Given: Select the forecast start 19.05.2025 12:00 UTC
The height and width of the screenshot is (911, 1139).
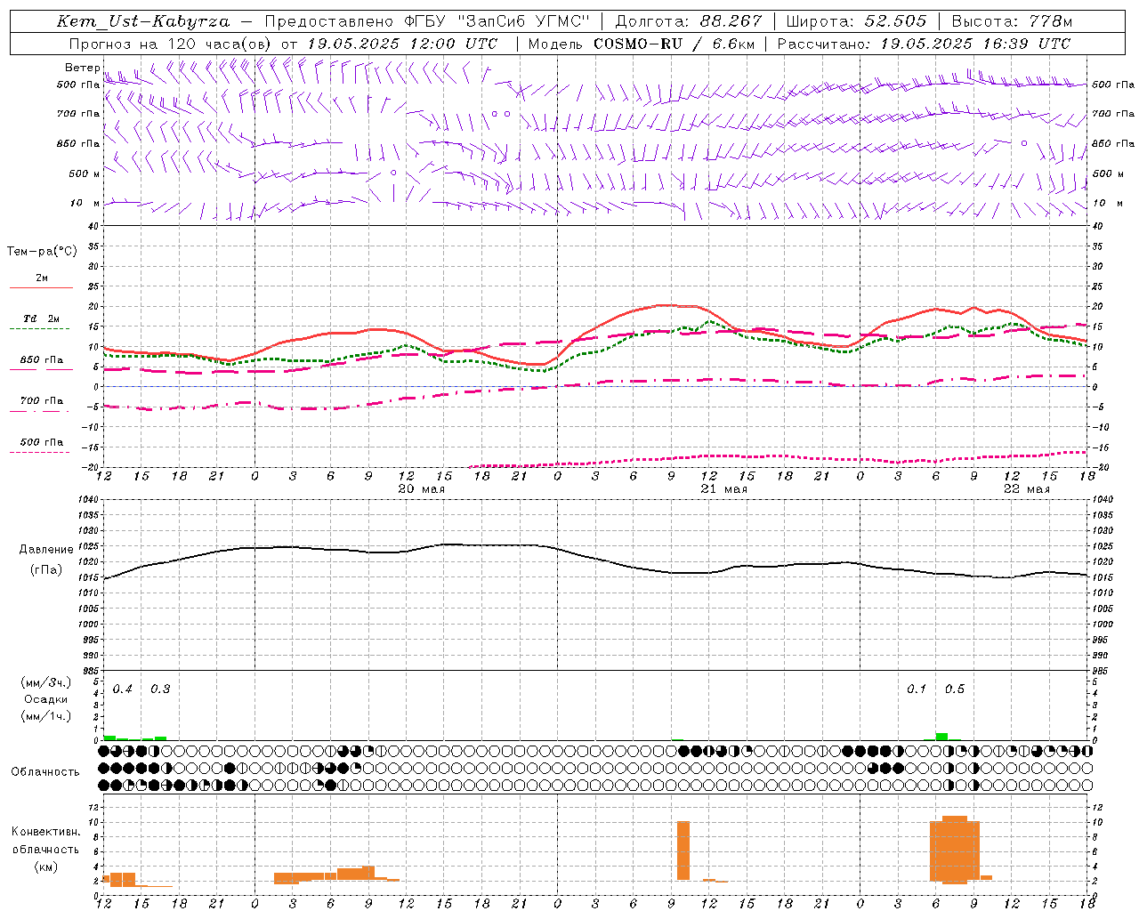Looking at the screenshot, I should click(401, 44).
